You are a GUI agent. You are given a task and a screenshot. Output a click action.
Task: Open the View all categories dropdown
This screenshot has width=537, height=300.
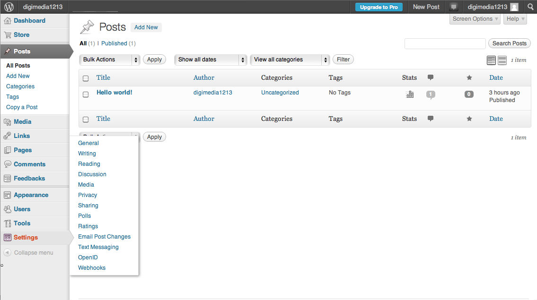290,60
